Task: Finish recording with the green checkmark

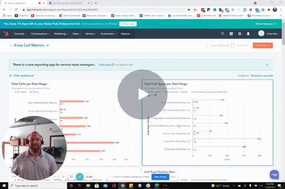Action: (80, 176)
